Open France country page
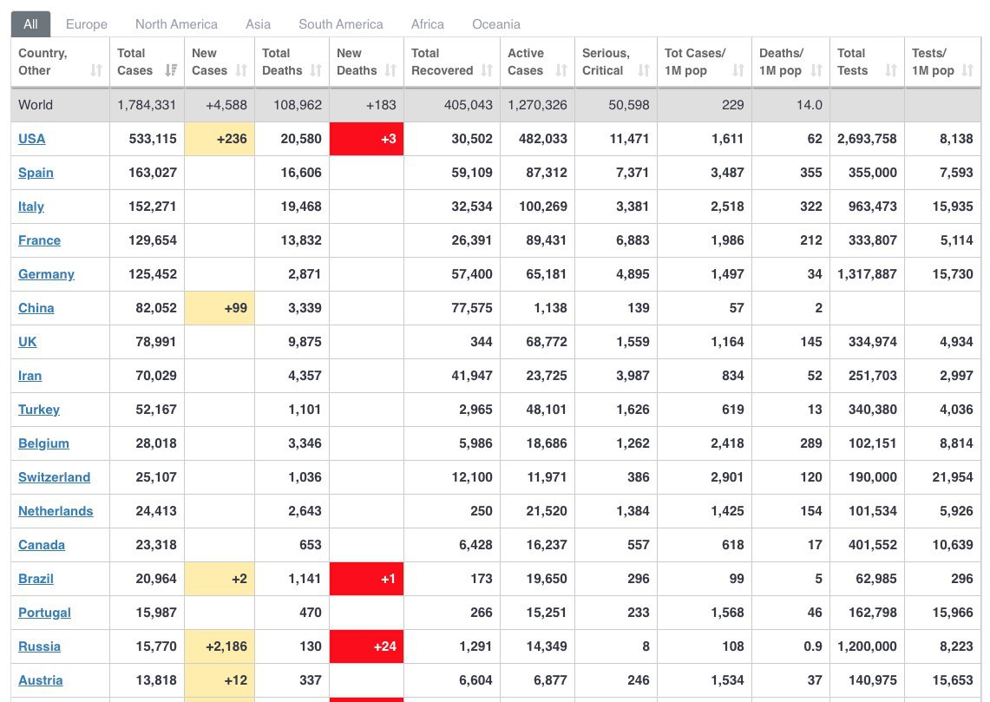990x702 pixels. (39, 240)
